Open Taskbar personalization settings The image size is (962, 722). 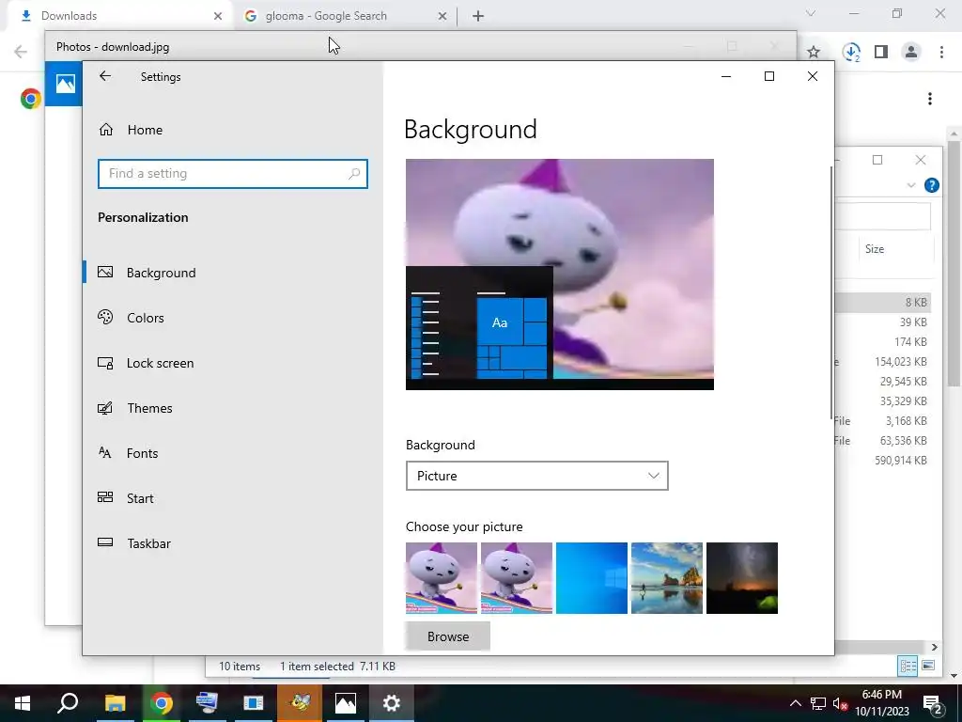coord(148,543)
